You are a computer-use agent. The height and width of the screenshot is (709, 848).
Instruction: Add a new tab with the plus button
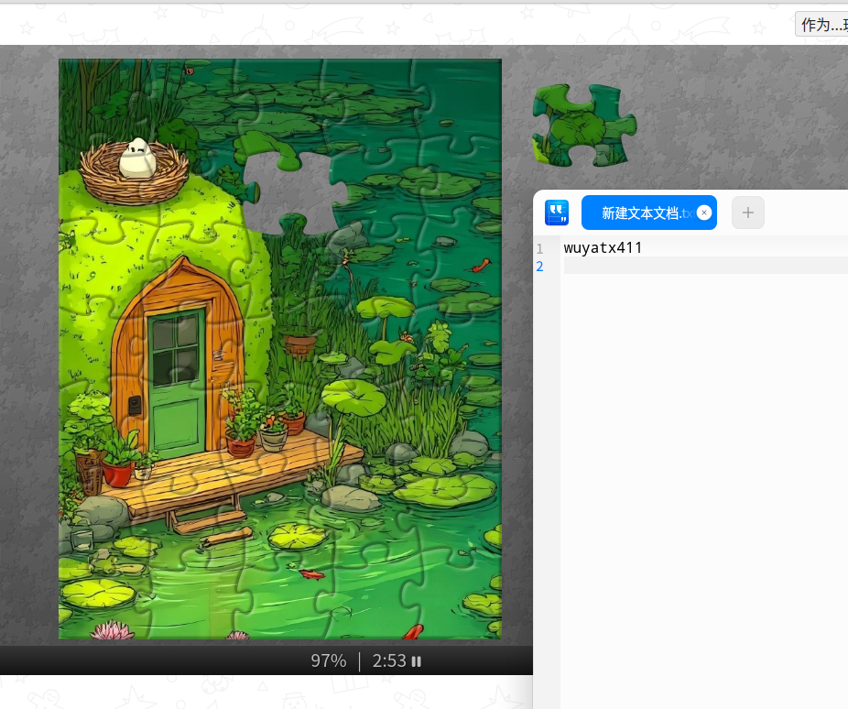tap(747, 213)
